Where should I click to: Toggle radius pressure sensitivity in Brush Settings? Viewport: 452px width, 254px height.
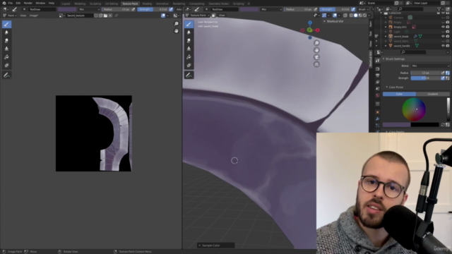point(443,73)
